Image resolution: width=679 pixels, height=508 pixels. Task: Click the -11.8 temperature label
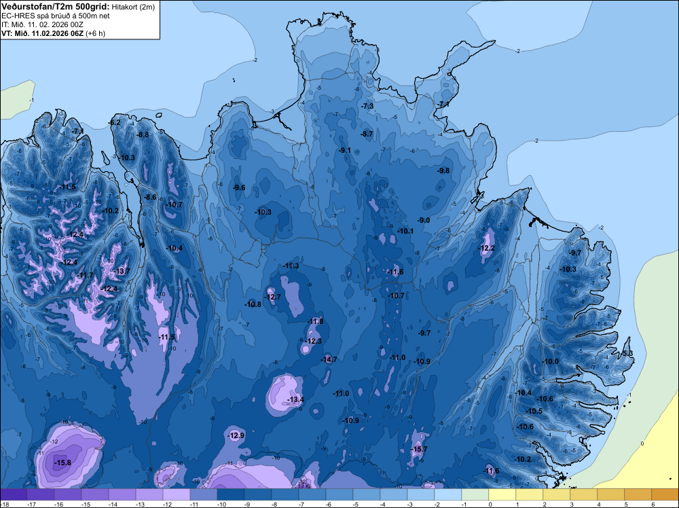(x=315, y=321)
